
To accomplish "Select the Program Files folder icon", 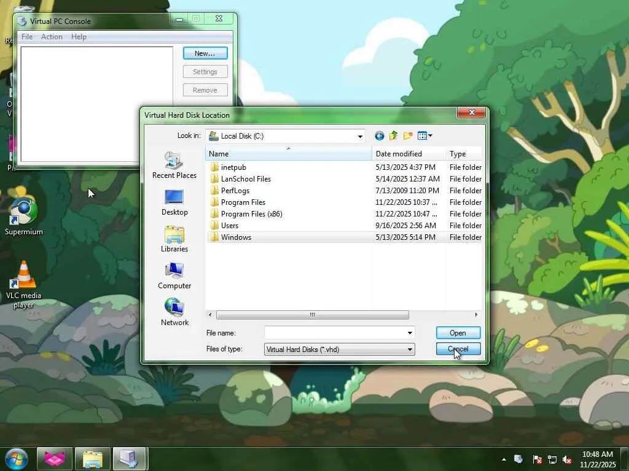I will (x=214, y=202).
